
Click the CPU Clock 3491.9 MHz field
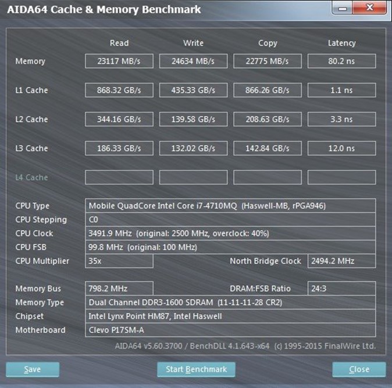230,233
